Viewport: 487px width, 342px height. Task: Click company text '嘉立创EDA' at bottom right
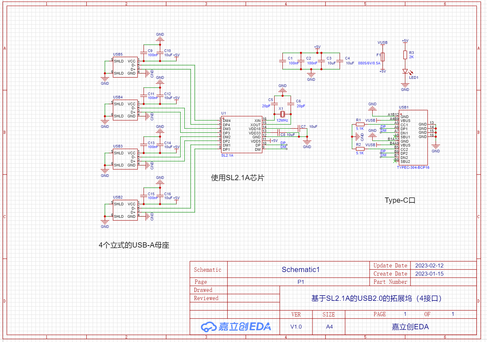pyautogui.click(x=410, y=327)
